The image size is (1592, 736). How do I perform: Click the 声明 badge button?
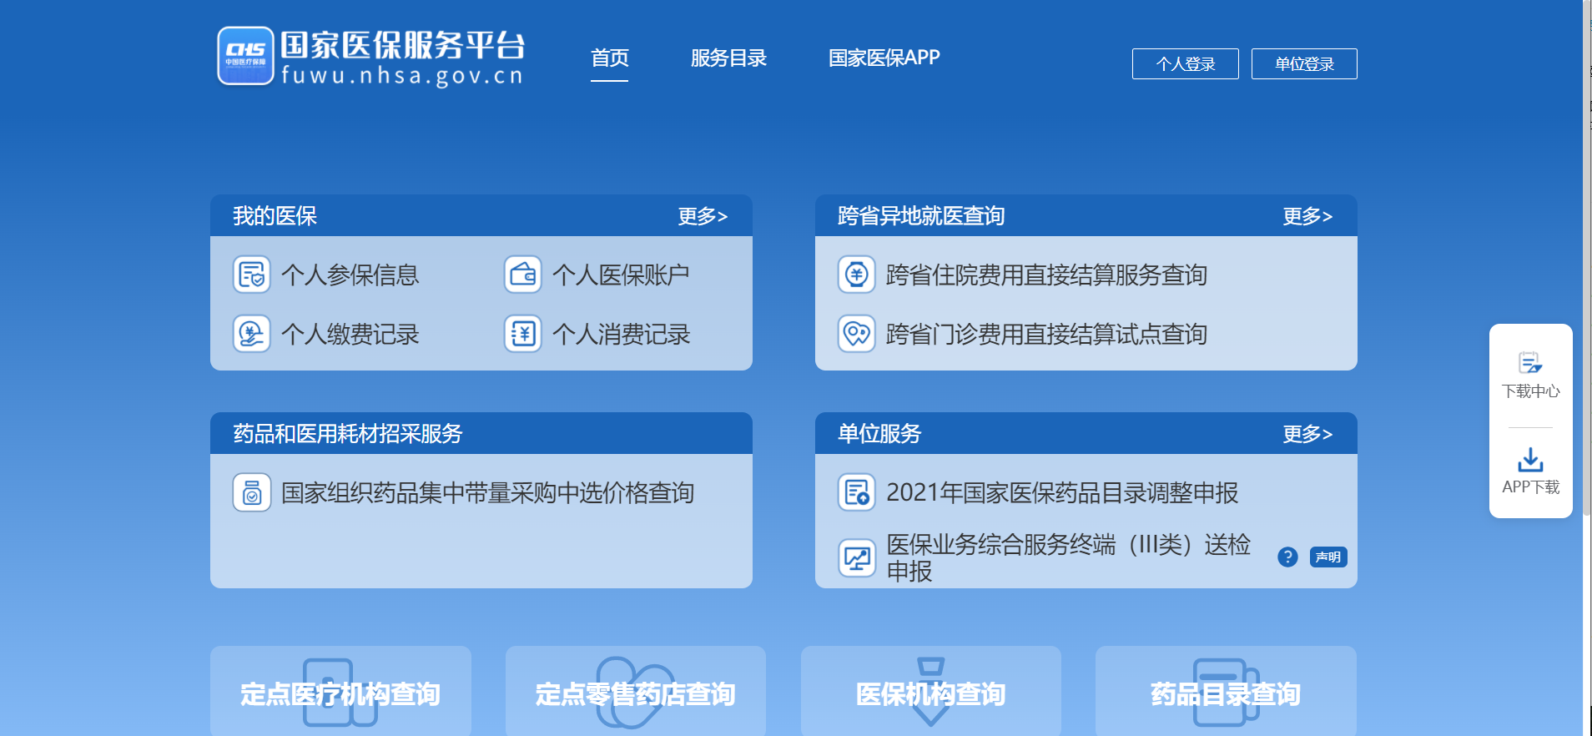click(1328, 557)
